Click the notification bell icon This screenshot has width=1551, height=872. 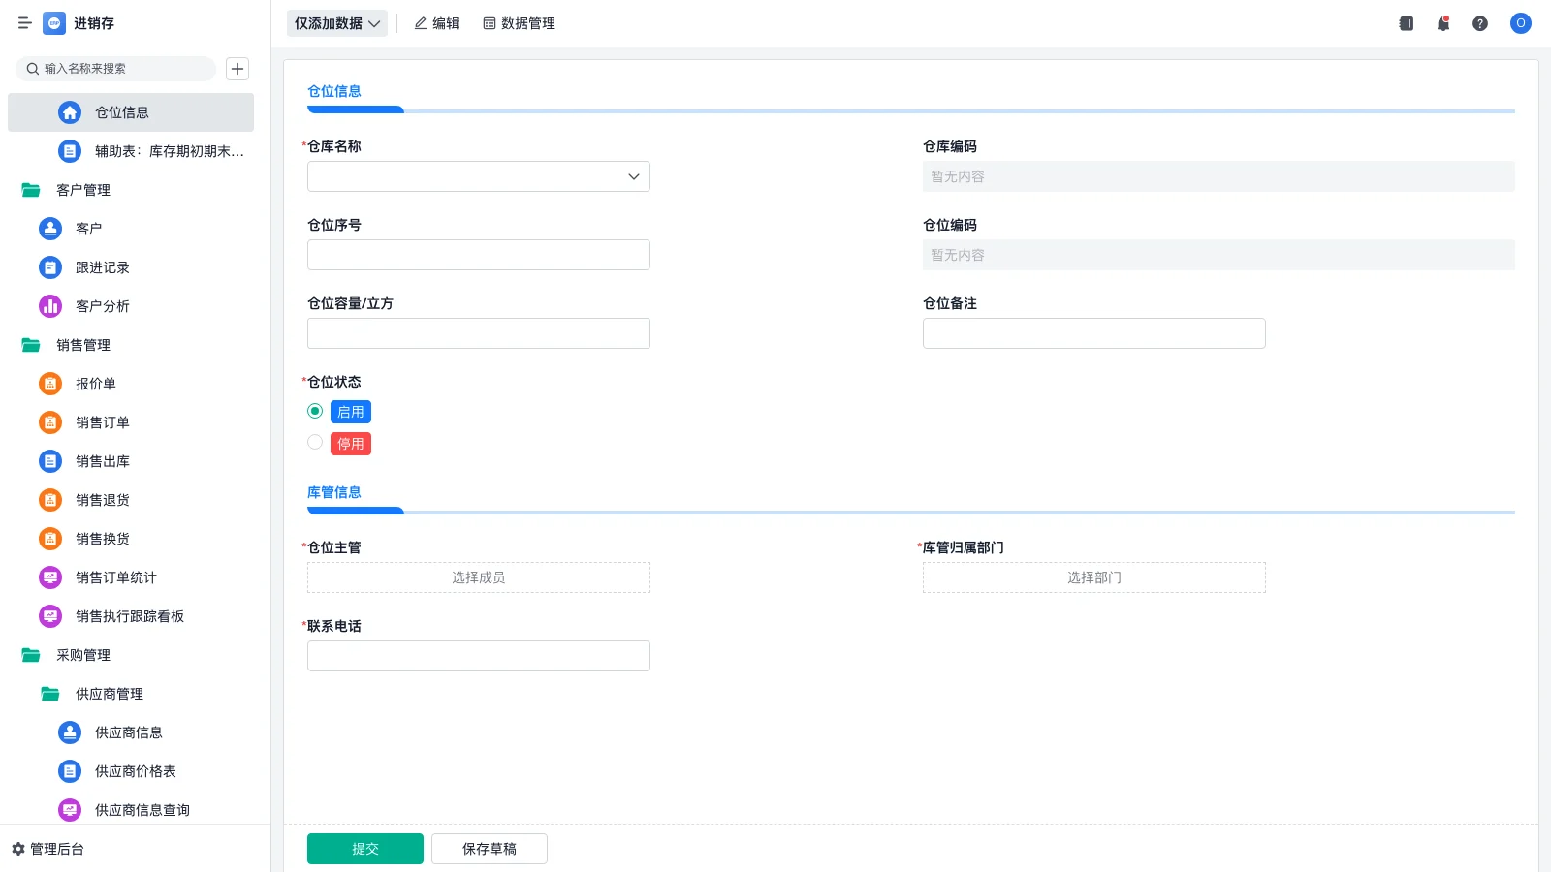1442,23
